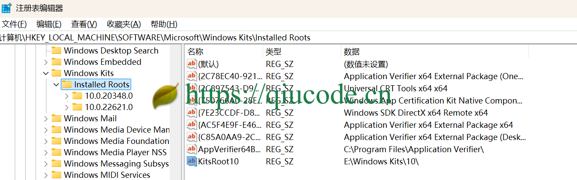The width and height of the screenshot is (577, 180).
Task: Select the (默认) value name
Action: pos(208,64)
